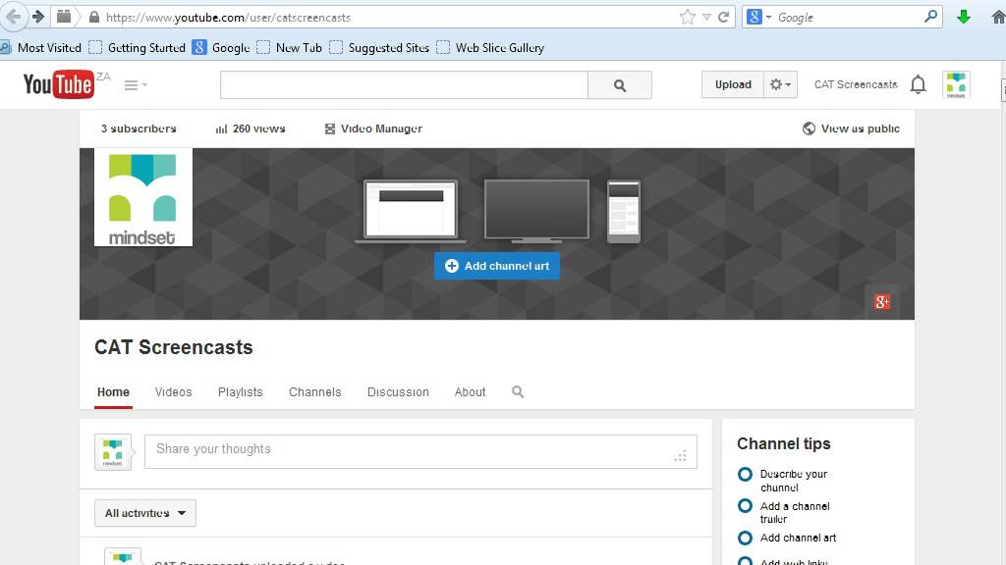This screenshot has height=565, width=1006.
Task: Click the search magnifier in the Google box
Action: click(930, 17)
